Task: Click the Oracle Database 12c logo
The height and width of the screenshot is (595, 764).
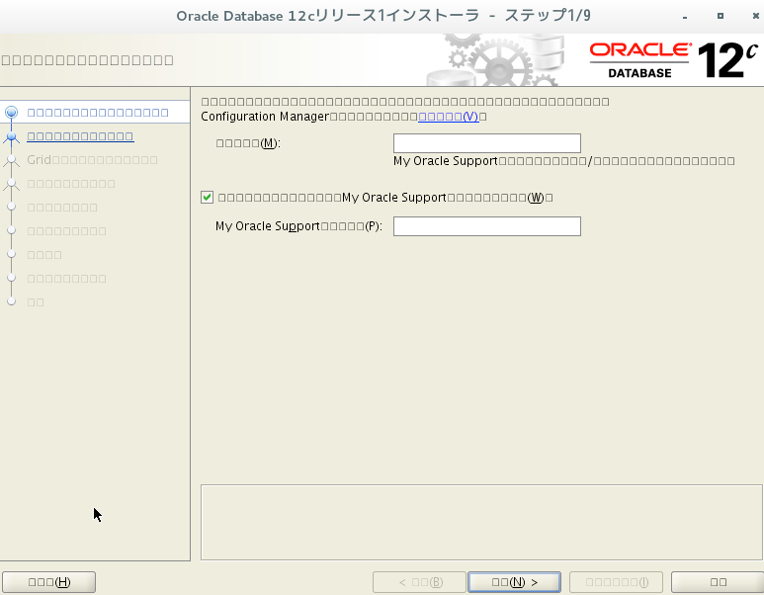Action: [674, 60]
